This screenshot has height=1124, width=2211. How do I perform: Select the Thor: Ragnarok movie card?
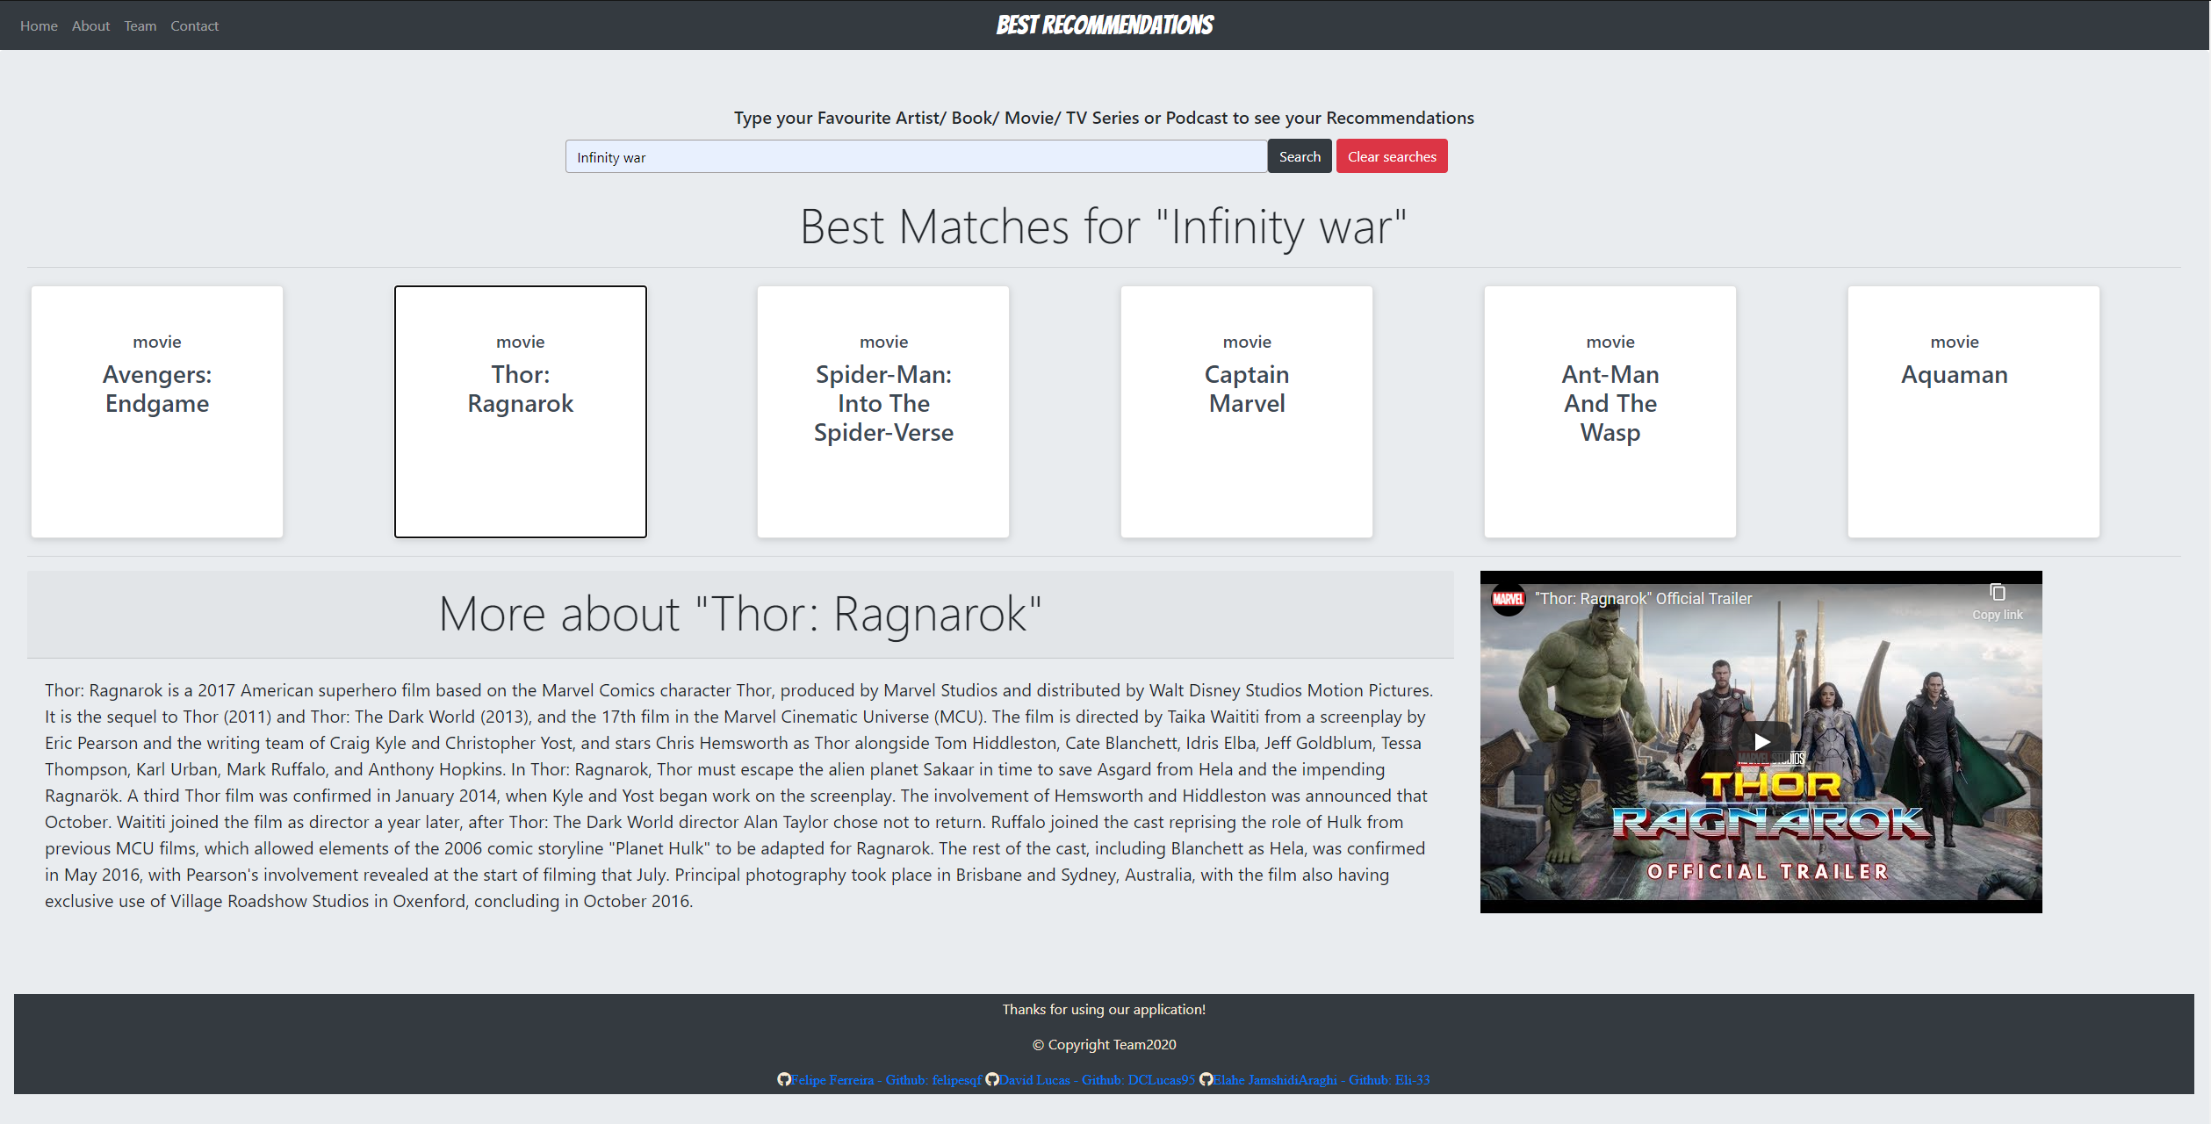tap(521, 412)
